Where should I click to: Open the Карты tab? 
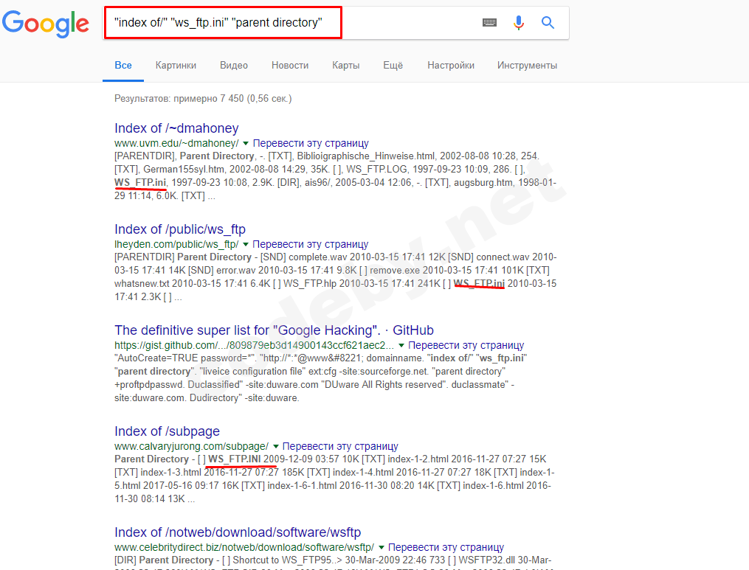click(x=346, y=66)
